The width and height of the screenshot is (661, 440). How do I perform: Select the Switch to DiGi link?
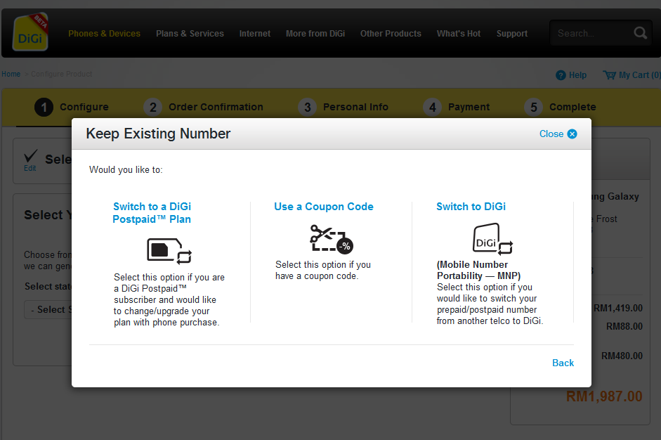tap(471, 207)
